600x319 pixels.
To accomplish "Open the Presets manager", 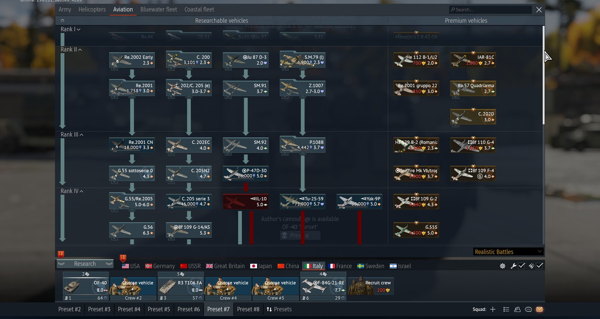I will click(x=279, y=309).
